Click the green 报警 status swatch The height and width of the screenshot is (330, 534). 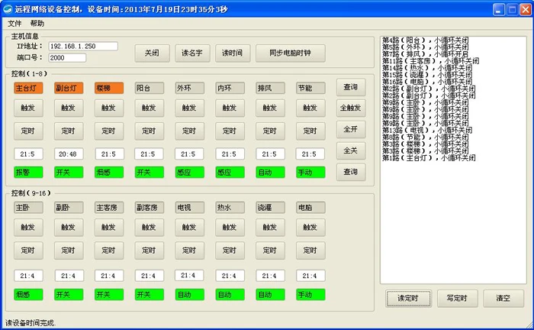[x=28, y=172]
